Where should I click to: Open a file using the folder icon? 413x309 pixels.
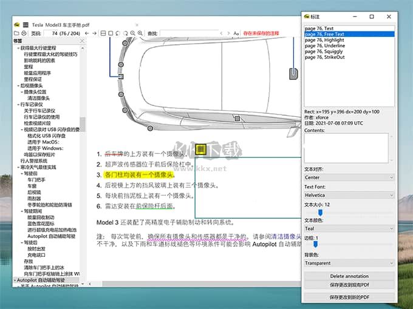pos(16,33)
